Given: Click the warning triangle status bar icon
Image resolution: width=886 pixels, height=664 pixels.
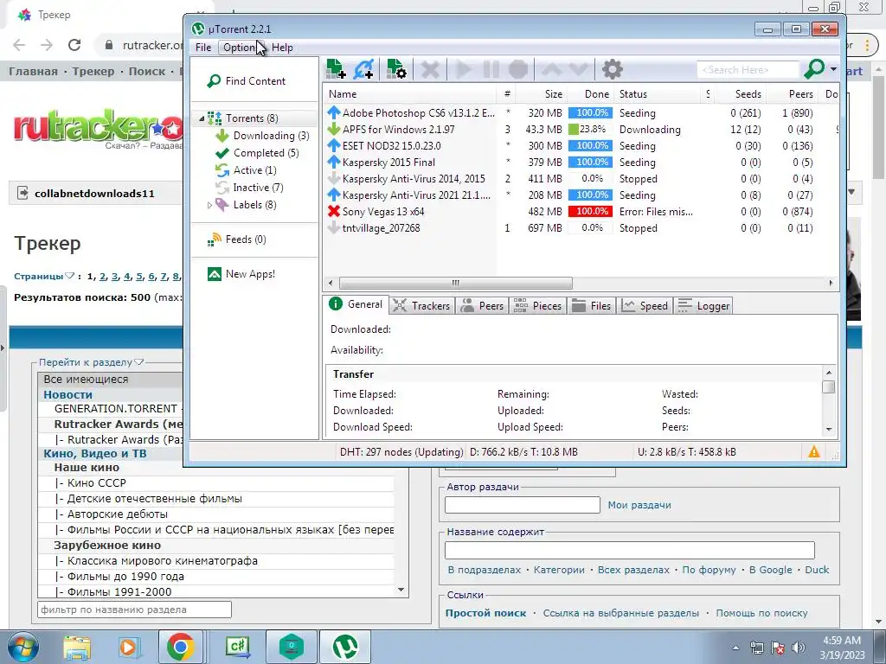Looking at the screenshot, I should (x=813, y=451).
